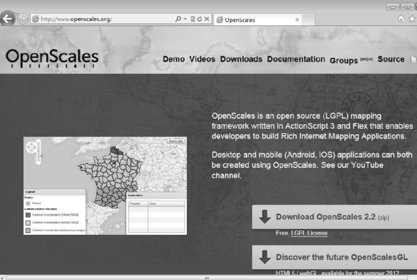Image resolution: width=417 pixels, height=280 pixels.
Task: Select the OpenScales browser tab
Action: 256,20
